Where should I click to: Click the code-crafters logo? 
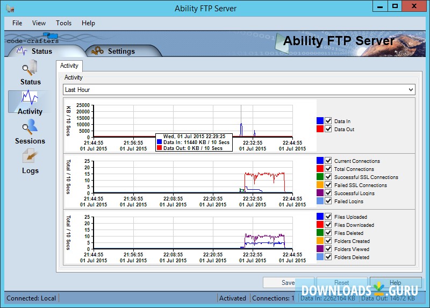33,38
